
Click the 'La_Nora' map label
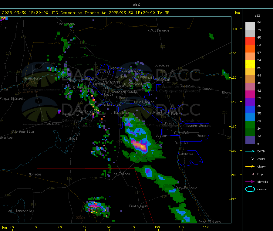coord(121,77)
